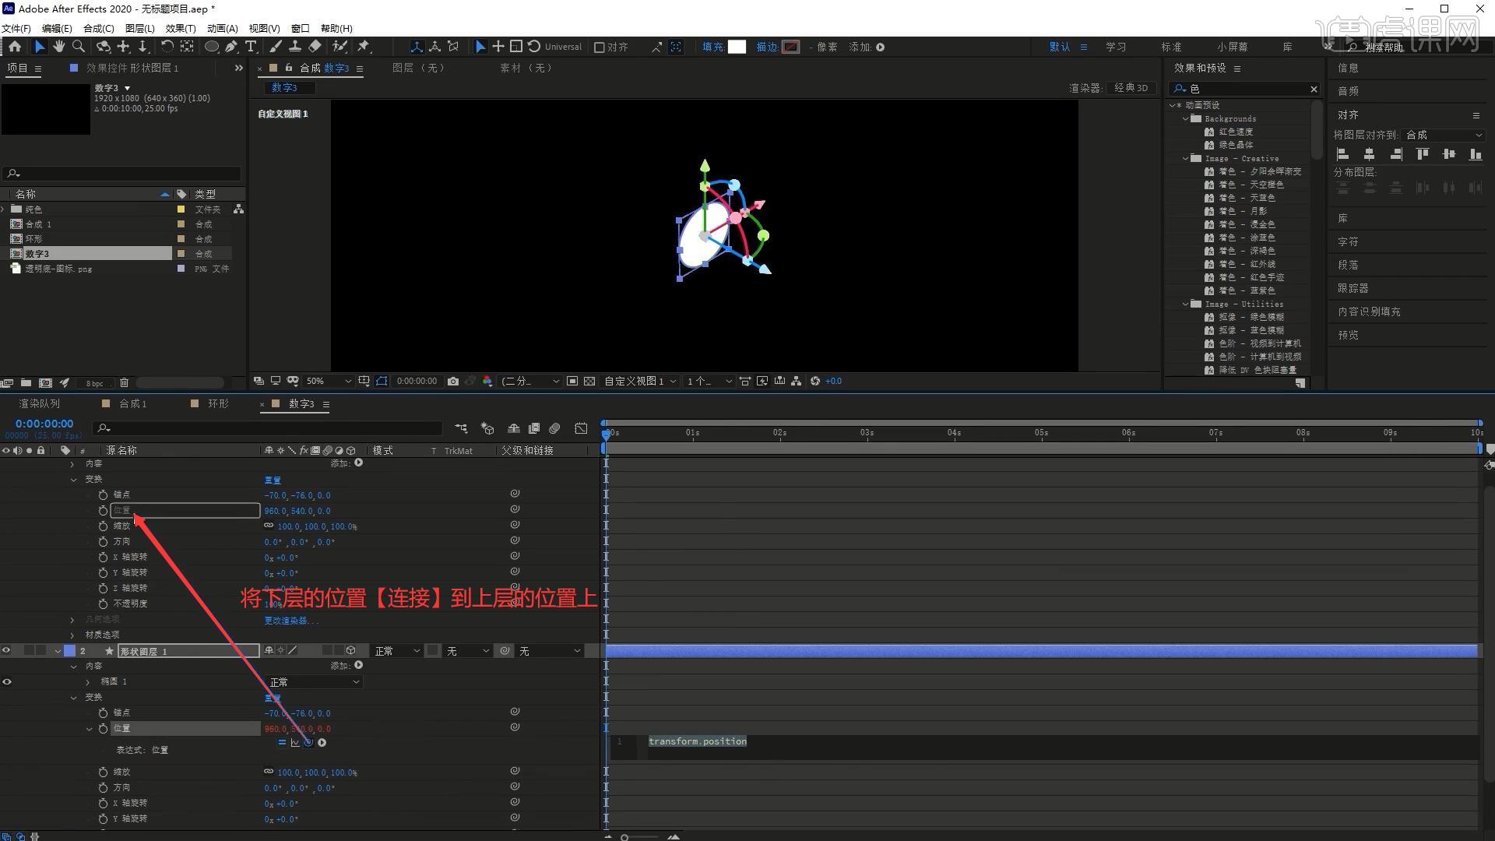Click 更改渲染器... link
This screenshot has height=841, width=1495.
click(290, 621)
